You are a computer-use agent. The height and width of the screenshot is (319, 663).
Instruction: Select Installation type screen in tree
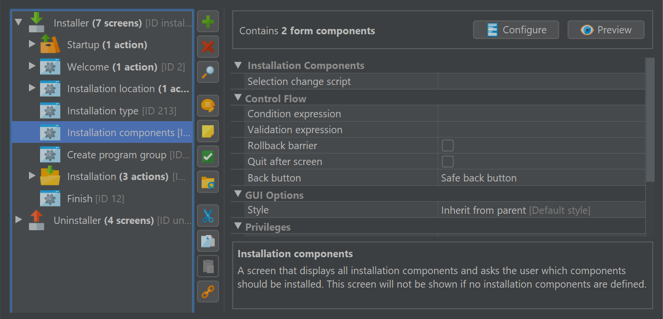102,111
